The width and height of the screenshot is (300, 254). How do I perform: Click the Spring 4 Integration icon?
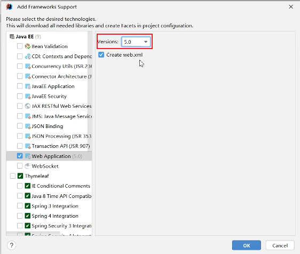(x=28, y=216)
